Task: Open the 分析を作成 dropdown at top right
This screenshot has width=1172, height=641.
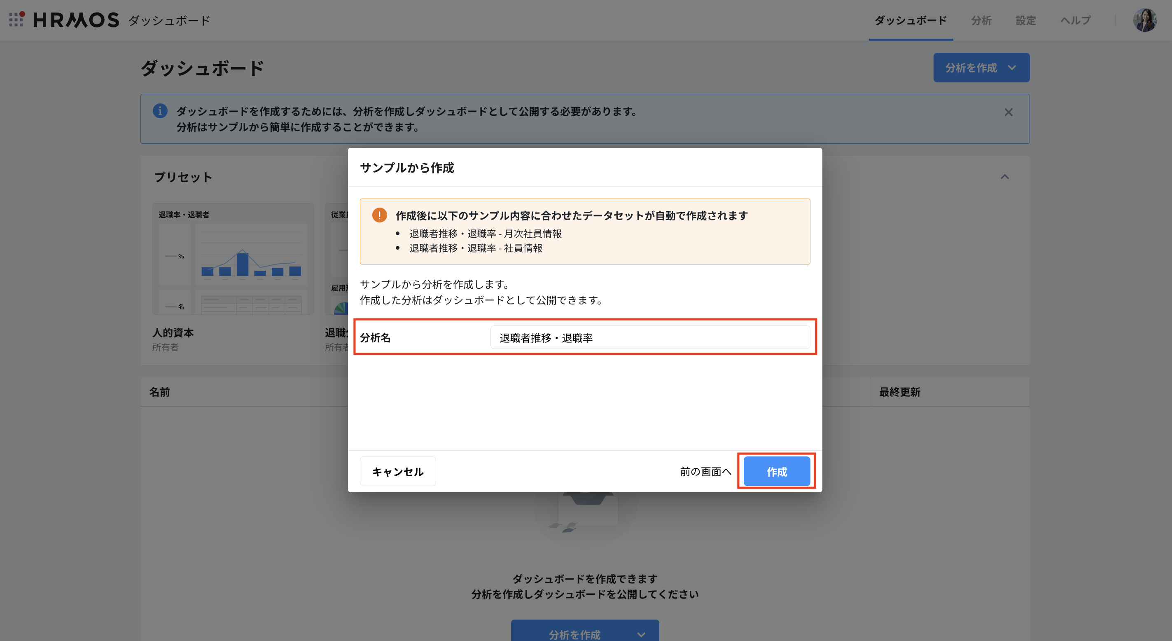Action: [981, 67]
